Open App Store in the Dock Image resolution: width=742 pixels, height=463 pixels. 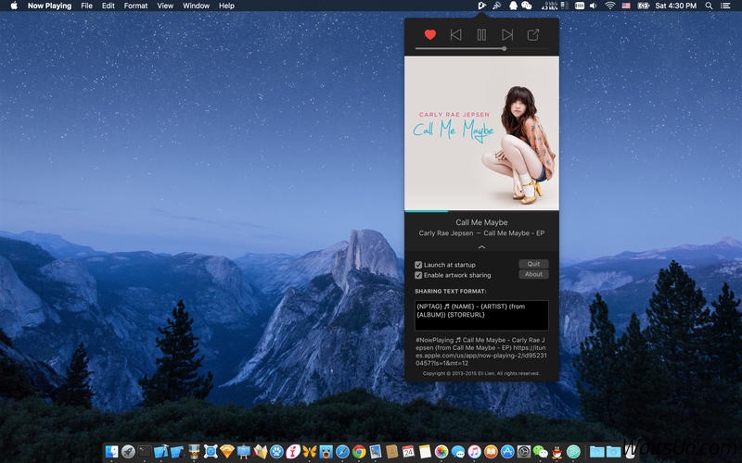click(x=507, y=452)
